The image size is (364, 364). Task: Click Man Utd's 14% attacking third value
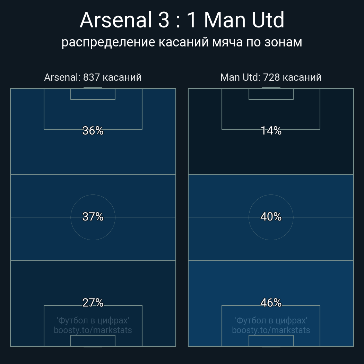271,131
